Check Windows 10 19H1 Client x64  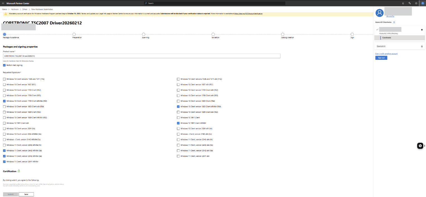(x=4, y=123)
